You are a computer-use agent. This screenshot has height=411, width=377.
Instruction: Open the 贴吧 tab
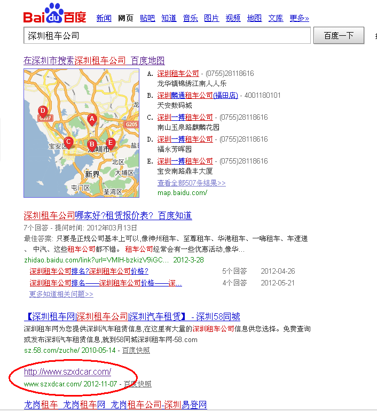coord(147,18)
